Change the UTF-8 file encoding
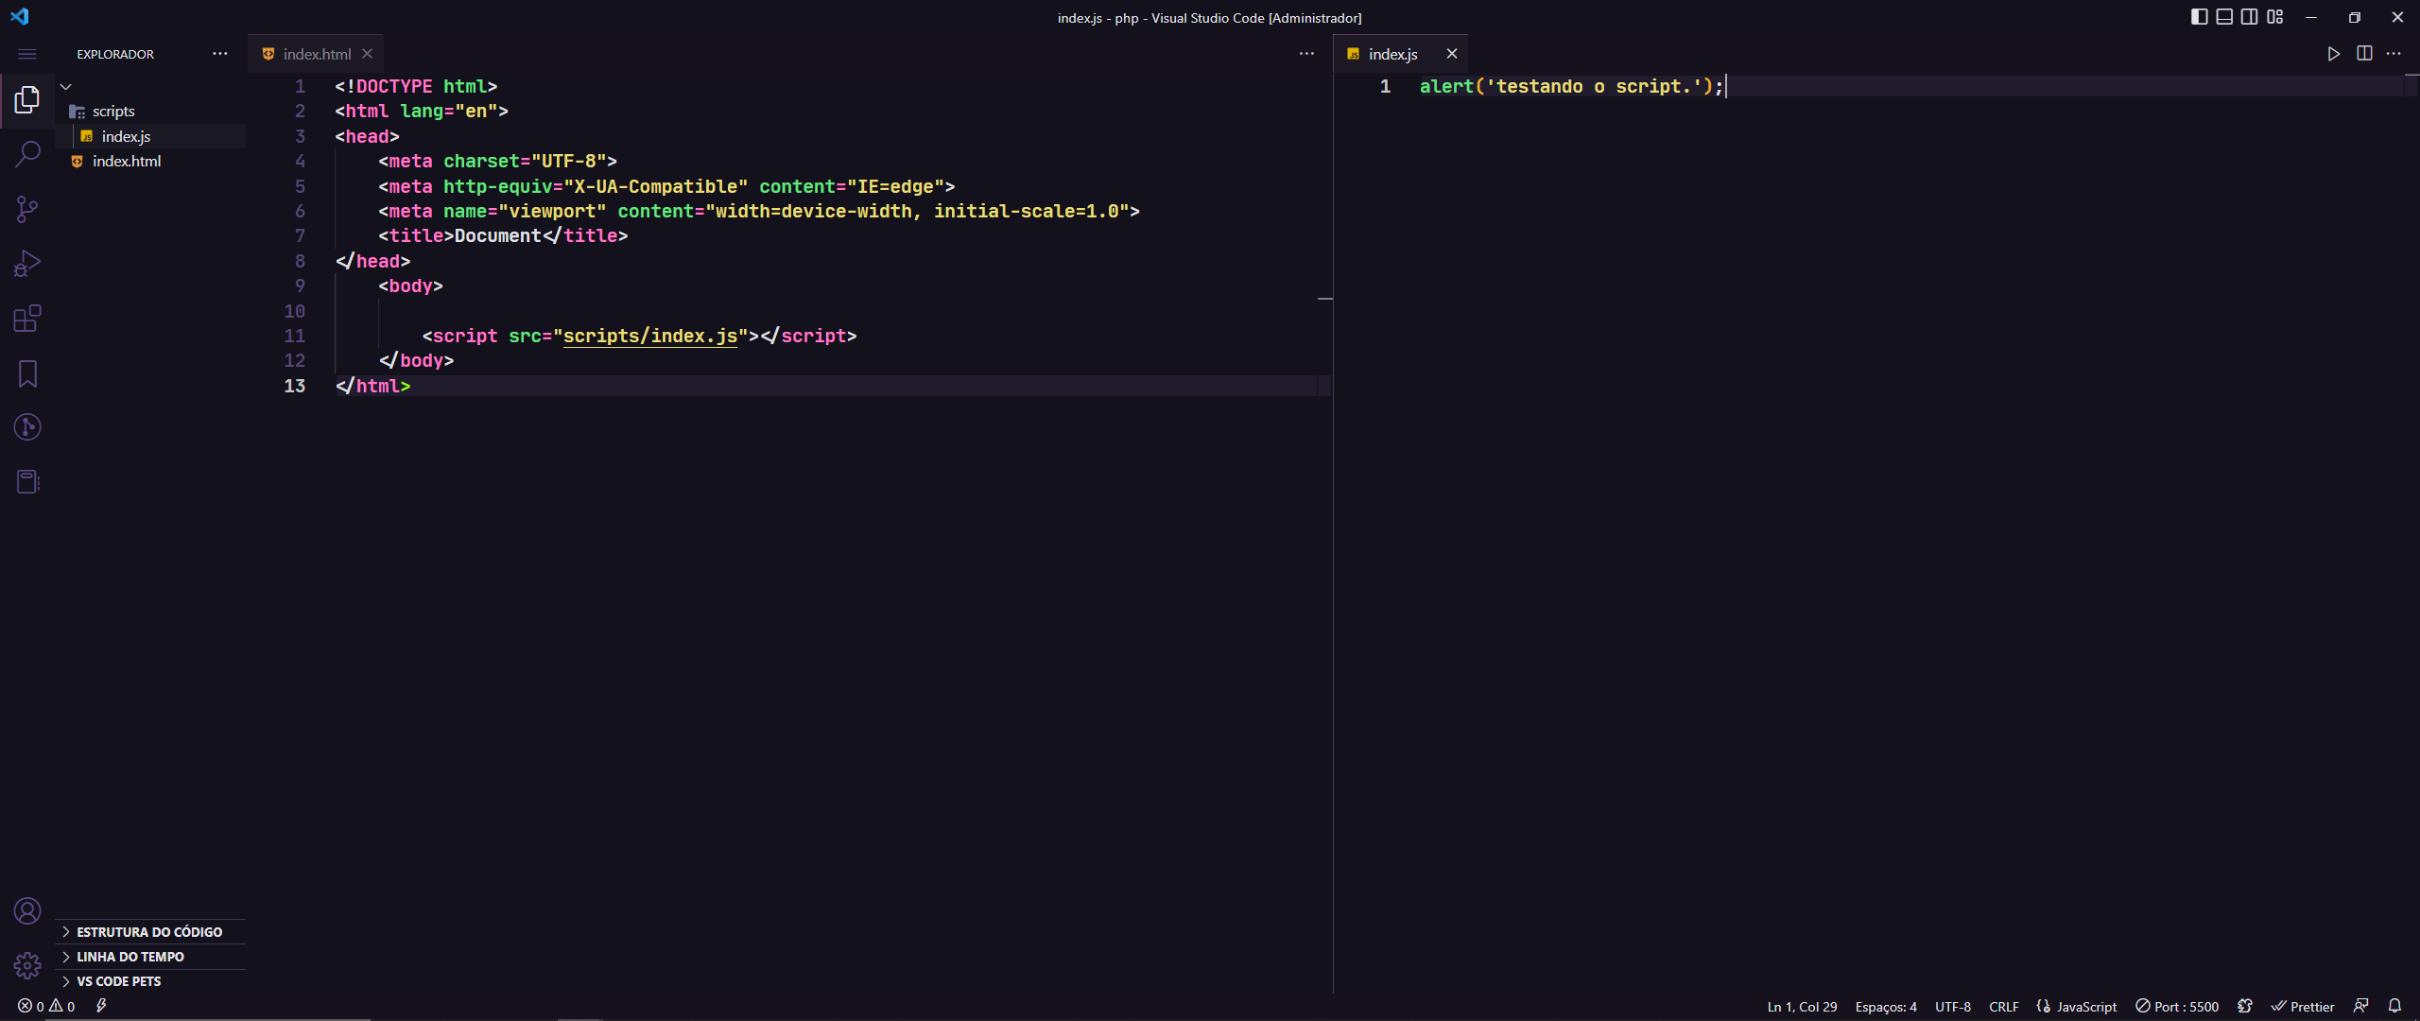Viewport: 2420px width, 1021px height. point(1952,1007)
